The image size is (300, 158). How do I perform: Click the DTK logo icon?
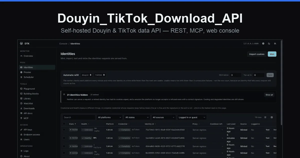click(x=21, y=43)
